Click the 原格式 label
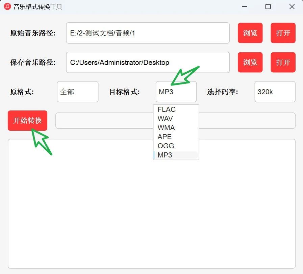303x274 pixels. 22,92
